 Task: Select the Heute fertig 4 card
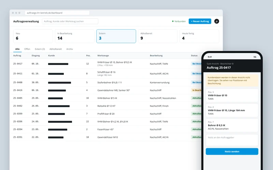tap(199, 36)
